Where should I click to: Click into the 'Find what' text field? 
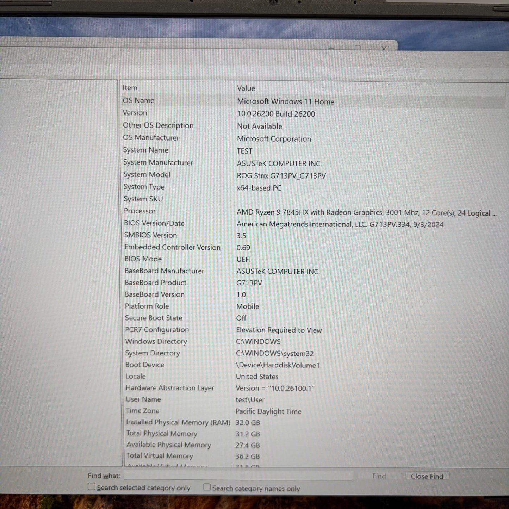[238, 476]
